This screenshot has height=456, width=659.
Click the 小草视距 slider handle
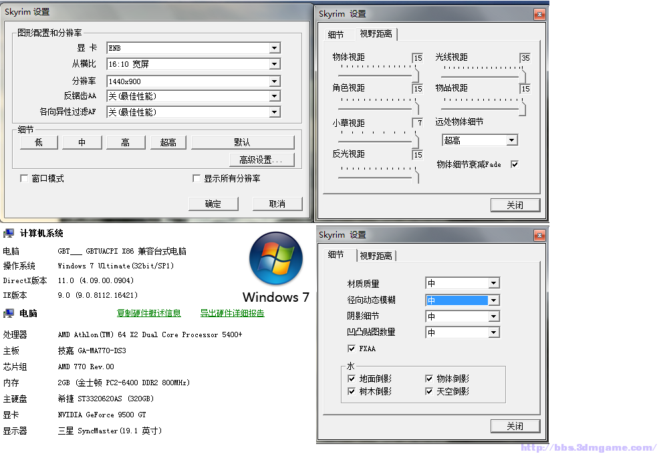click(416, 141)
